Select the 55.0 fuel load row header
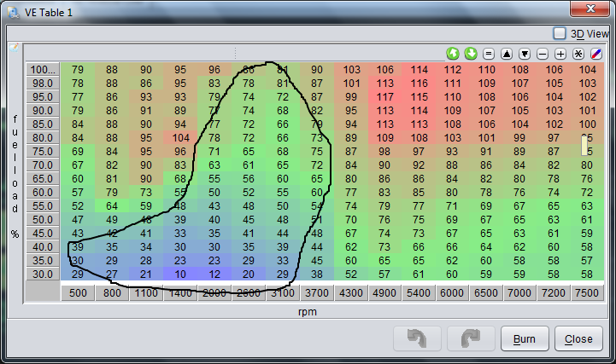Image resolution: width=616 pixels, height=364 pixels. click(x=43, y=206)
